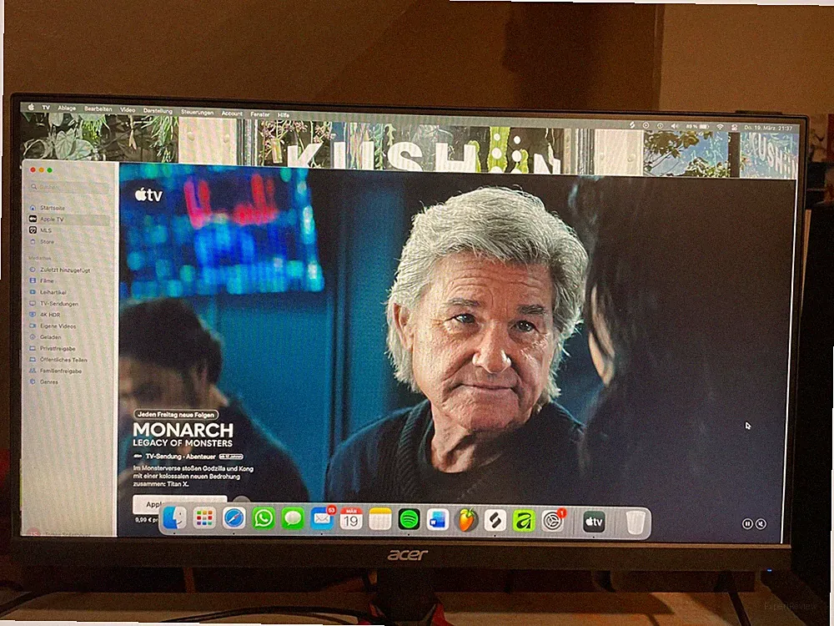Open the white S app in Dock

tap(495, 521)
